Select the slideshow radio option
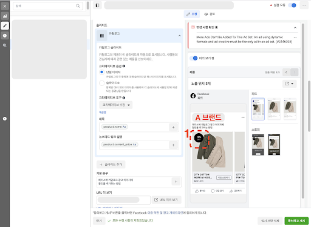311x227 pixels. [x=102, y=83]
